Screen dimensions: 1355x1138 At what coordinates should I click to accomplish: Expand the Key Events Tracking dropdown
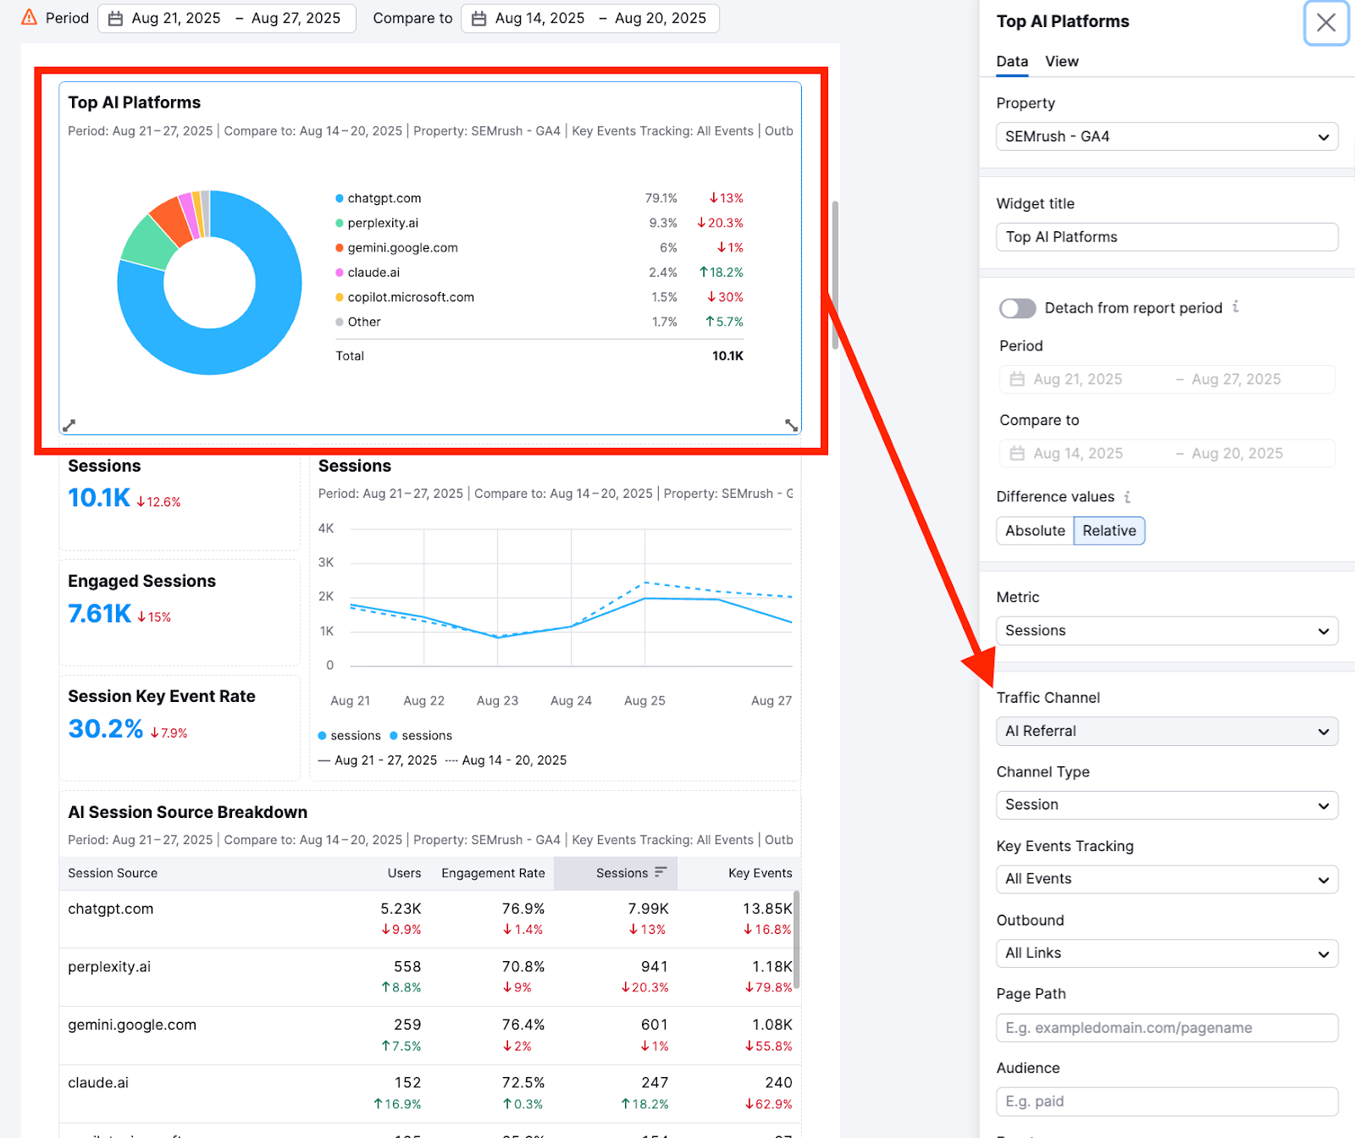point(1167,879)
